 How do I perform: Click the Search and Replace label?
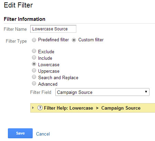point(58,77)
